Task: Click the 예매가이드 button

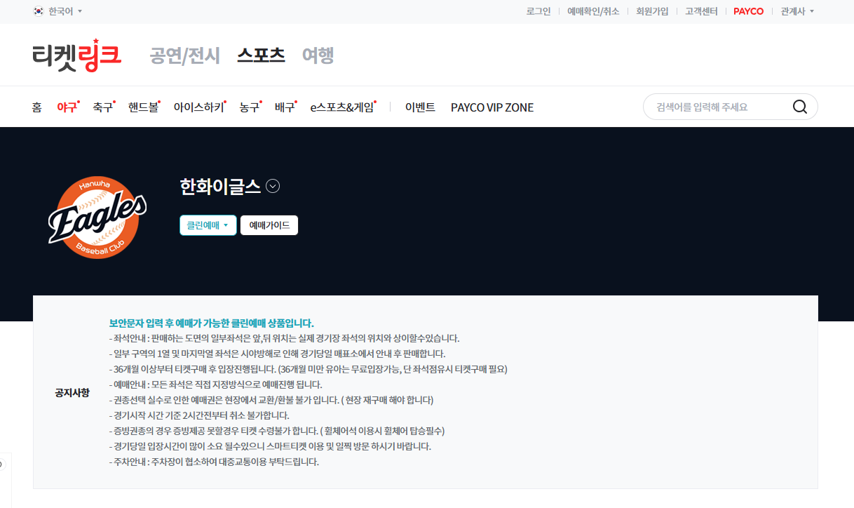Action: (269, 225)
